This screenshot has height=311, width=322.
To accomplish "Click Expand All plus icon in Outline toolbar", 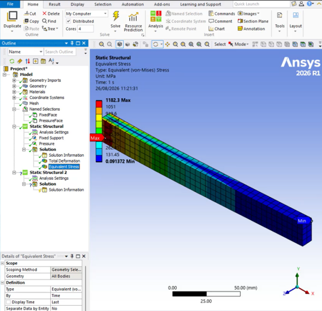I will [x=35, y=61].
